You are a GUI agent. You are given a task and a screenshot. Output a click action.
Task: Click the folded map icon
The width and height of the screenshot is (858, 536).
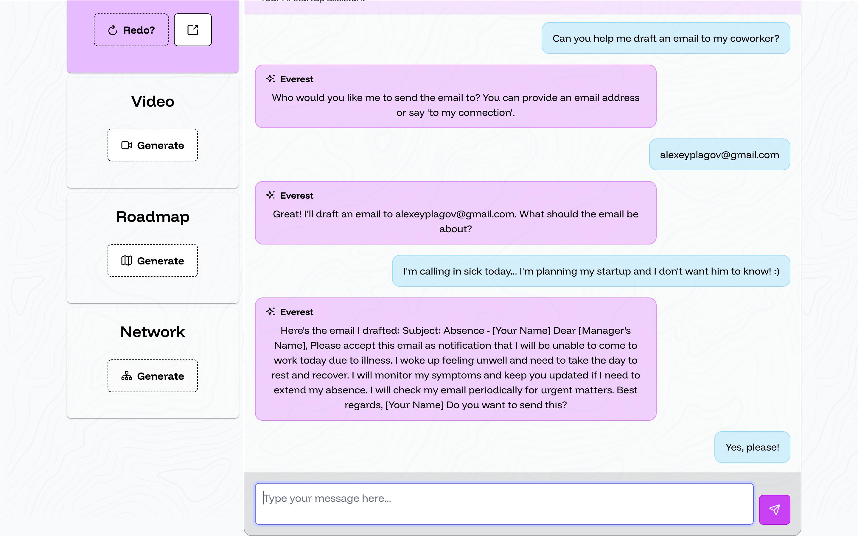pos(127,261)
